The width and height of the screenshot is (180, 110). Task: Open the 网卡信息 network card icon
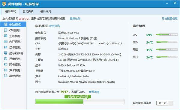6,64
